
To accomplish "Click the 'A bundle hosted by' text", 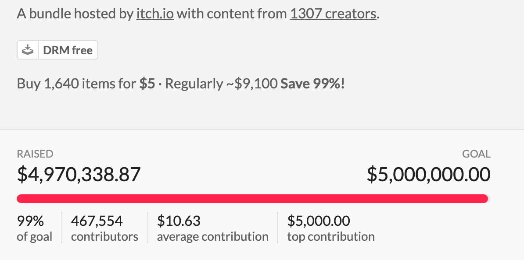I will point(75,14).
